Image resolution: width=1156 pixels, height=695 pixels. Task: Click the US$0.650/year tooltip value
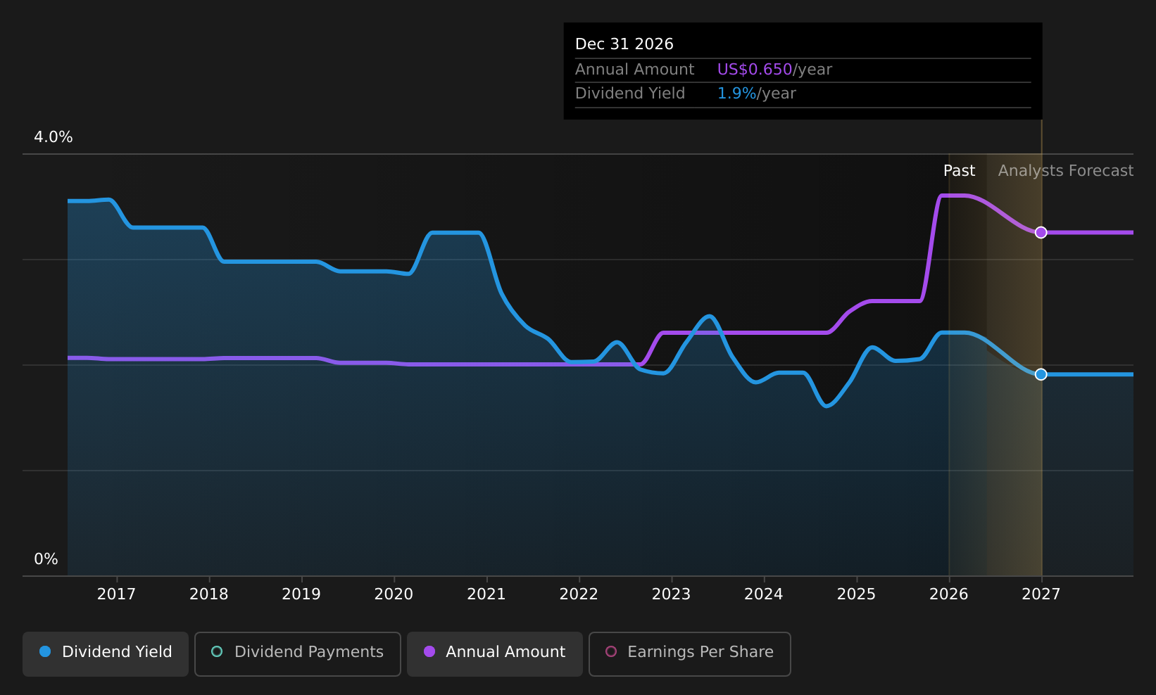pos(774,70)
